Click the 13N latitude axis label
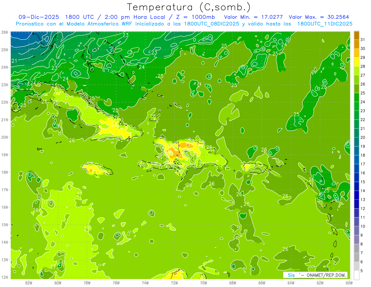The height and width of the screenshot is (287, 371). pyautogui.click(x=5, y=260)
